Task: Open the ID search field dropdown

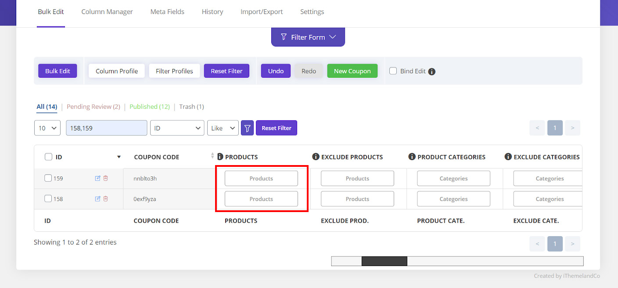Action: pyautogui.click(x=177, y=128)
